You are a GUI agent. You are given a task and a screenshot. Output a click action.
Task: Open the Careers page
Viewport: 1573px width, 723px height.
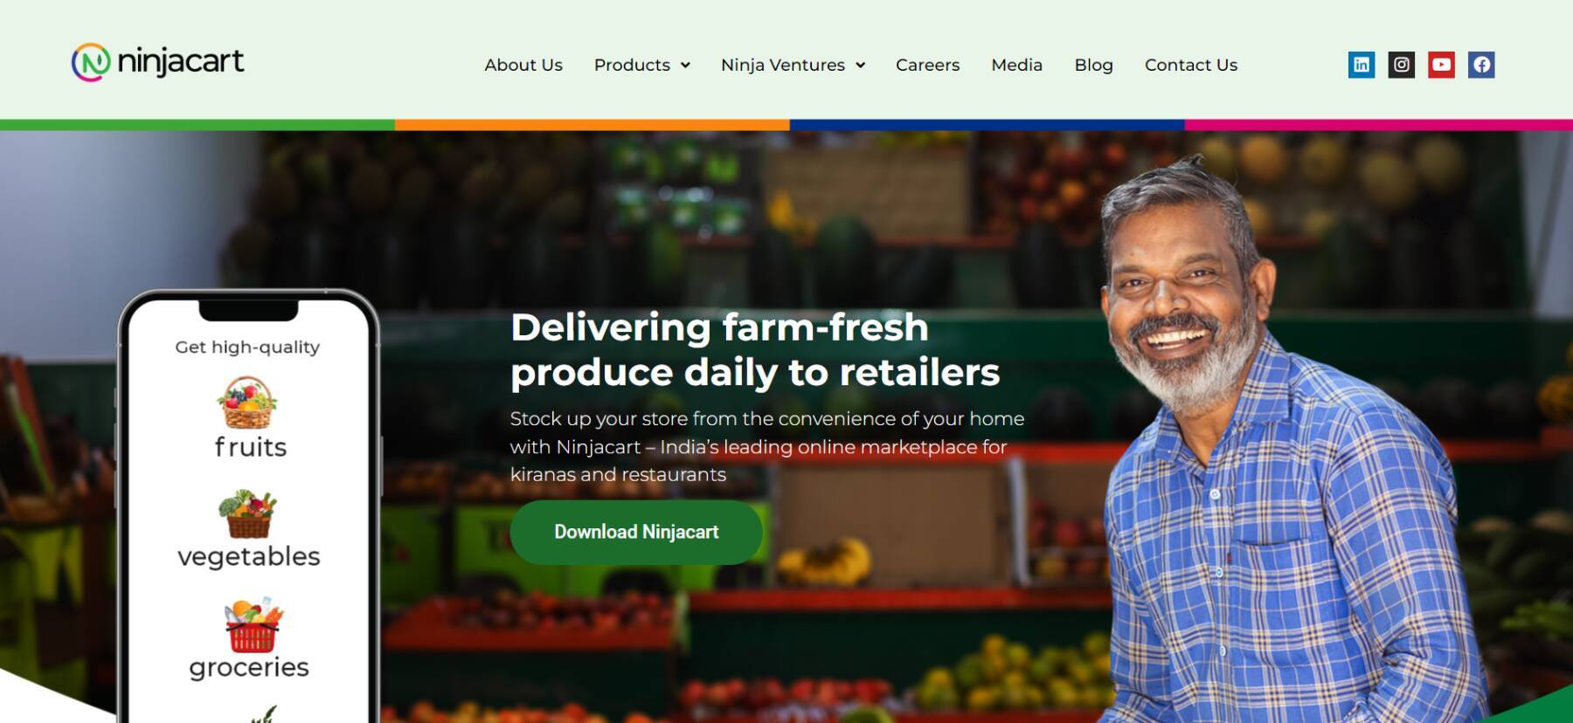[x=927, y=65]
